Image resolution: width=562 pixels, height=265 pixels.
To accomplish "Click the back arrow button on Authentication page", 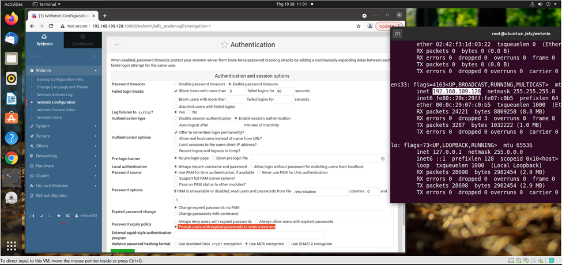I will [116, 44].
